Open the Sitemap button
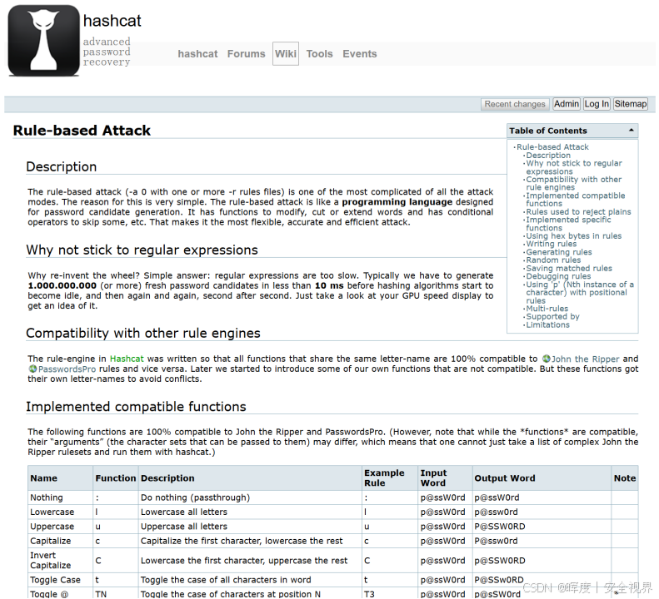Image resolution: width=659 pixels, height=599 pixels. [631, 104]
